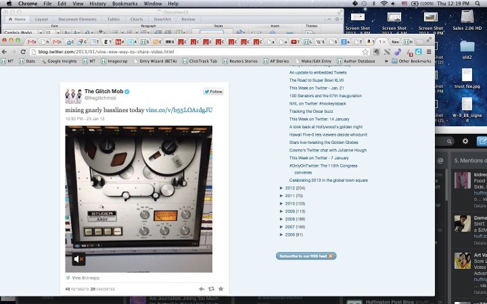The image size is (487, 304).
Task: Open 'The Road to Super Bowl XLVII'
Action: pyautogui.click(x=317, y=80)
